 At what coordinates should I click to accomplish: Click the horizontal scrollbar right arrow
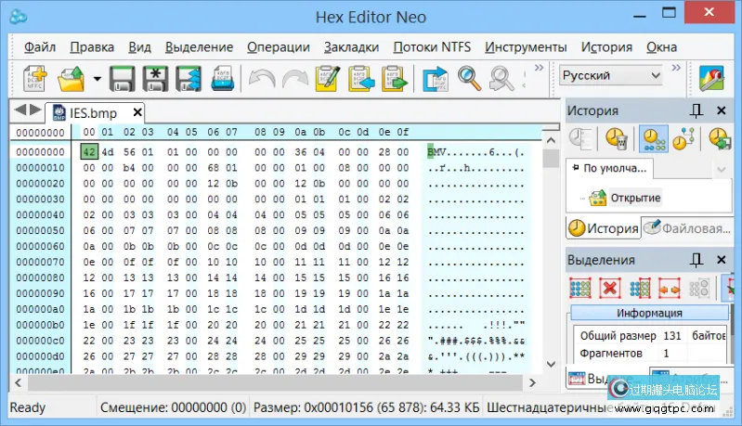[x=532, y=383]
